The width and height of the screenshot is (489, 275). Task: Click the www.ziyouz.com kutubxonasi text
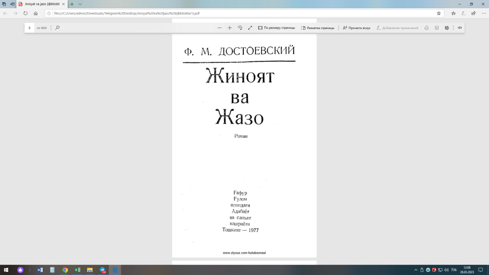(244, 253)
